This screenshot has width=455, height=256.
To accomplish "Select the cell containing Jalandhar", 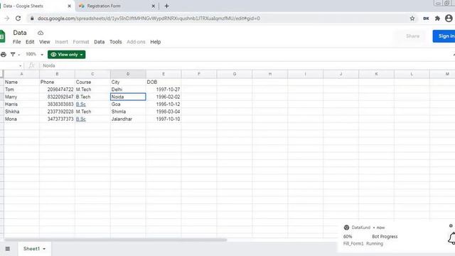I will (x=128, y=119).
